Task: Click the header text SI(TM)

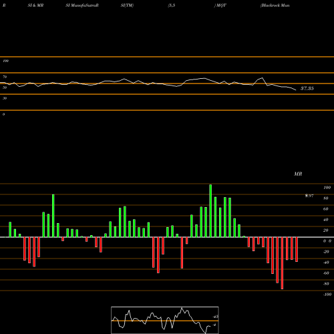Action: click(127, 5)
